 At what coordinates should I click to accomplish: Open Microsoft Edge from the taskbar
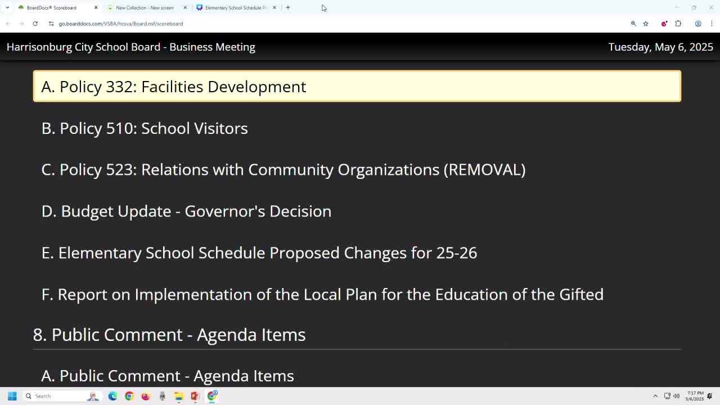[112, 396]
